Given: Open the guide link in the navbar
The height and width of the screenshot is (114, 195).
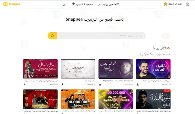Looking at the screenshot, I should (x=64, y=4).
